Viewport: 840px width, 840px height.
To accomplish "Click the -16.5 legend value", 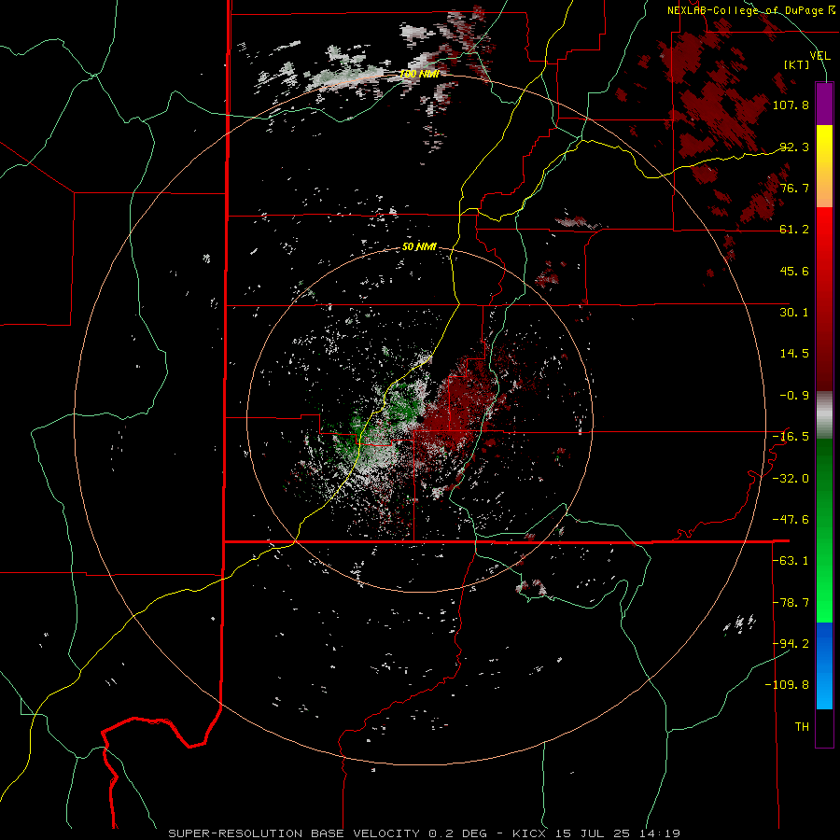I will pos(791,437).
